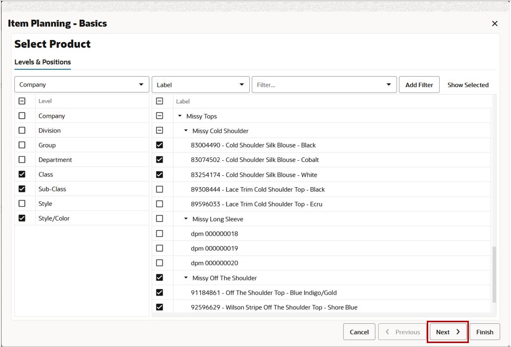Check 89308444 Lace Trim Cold Shoulder Top Black
Screen dimensions: 511x347
coord(160,189)
